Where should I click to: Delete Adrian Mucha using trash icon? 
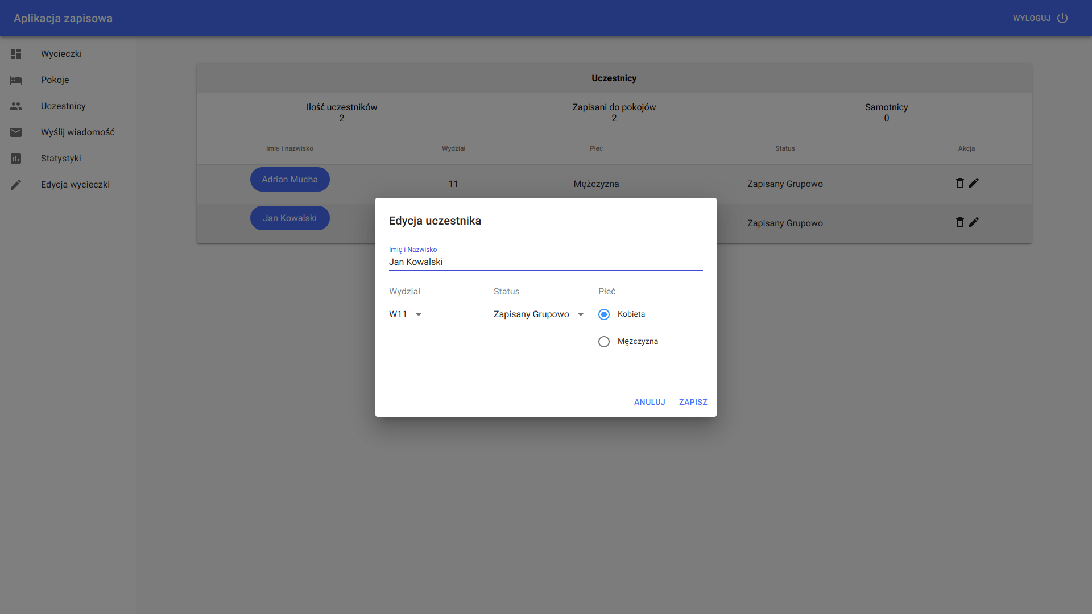click(x=959, y=183)
